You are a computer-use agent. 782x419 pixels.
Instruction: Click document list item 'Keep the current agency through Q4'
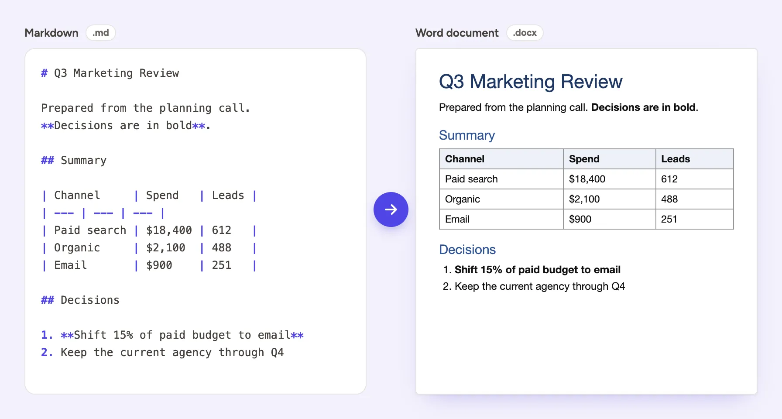pyautogui.click(x=534, y=286)
